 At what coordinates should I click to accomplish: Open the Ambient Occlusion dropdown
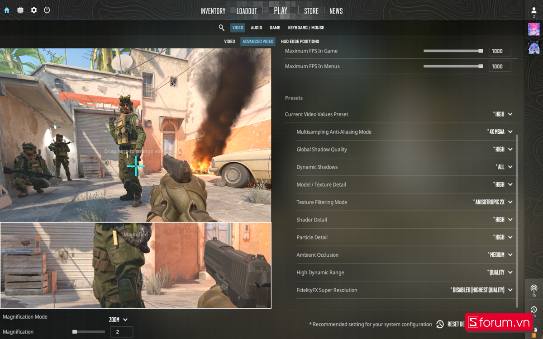click(x=500, y=255)
